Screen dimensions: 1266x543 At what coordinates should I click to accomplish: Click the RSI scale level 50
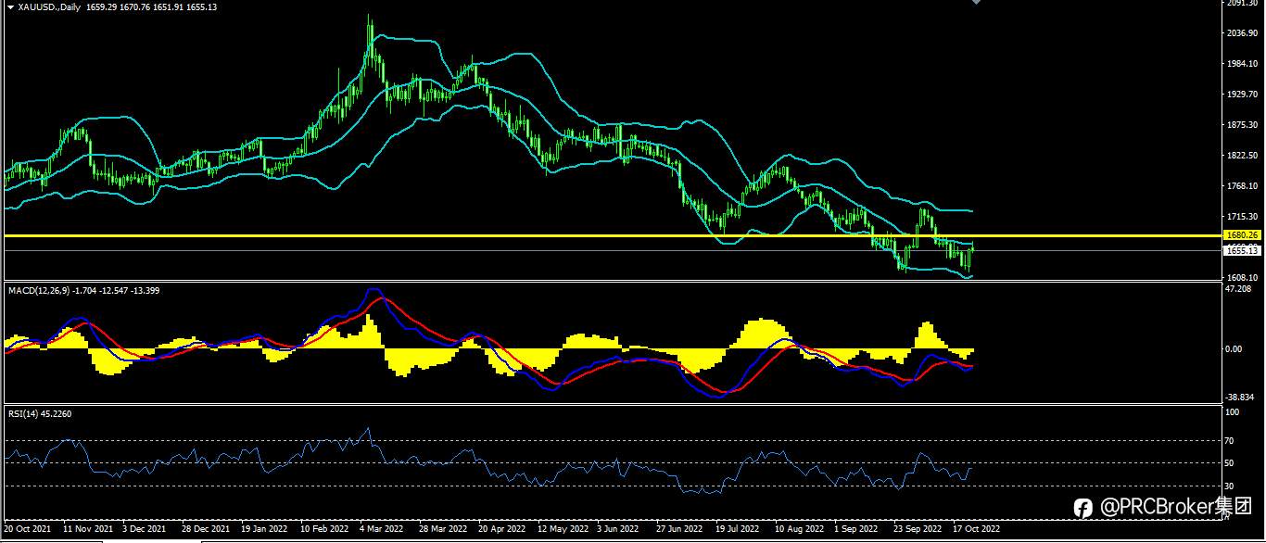pyautogui.click(x=1230, y=463)
